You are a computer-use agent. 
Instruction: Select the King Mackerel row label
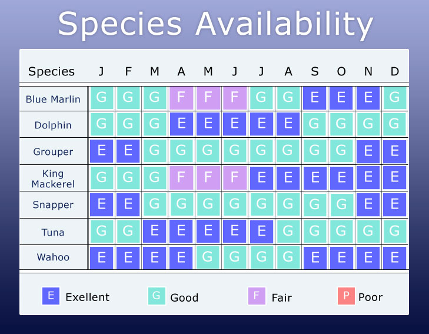[x=53, y=178]
